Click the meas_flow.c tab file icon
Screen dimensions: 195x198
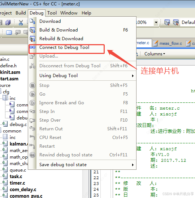[156, 43]
